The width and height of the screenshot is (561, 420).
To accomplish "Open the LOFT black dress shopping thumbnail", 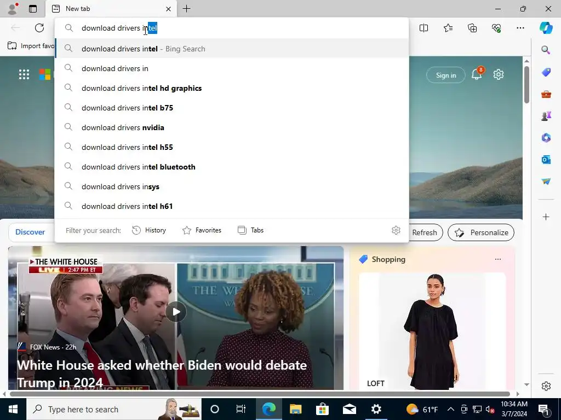I will [x=432, y=331].
